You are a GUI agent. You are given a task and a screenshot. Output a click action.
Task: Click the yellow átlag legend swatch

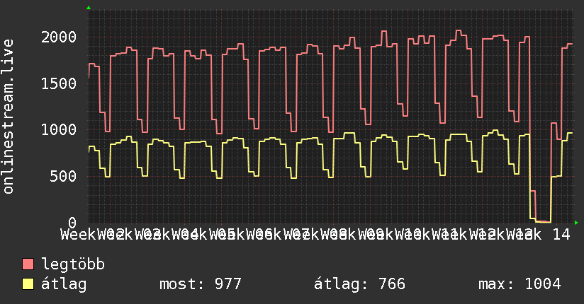point(28,284)
